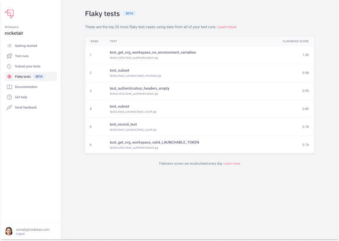
Task: Click the Get help question mark icon
Action: click(x=9, y=97)
